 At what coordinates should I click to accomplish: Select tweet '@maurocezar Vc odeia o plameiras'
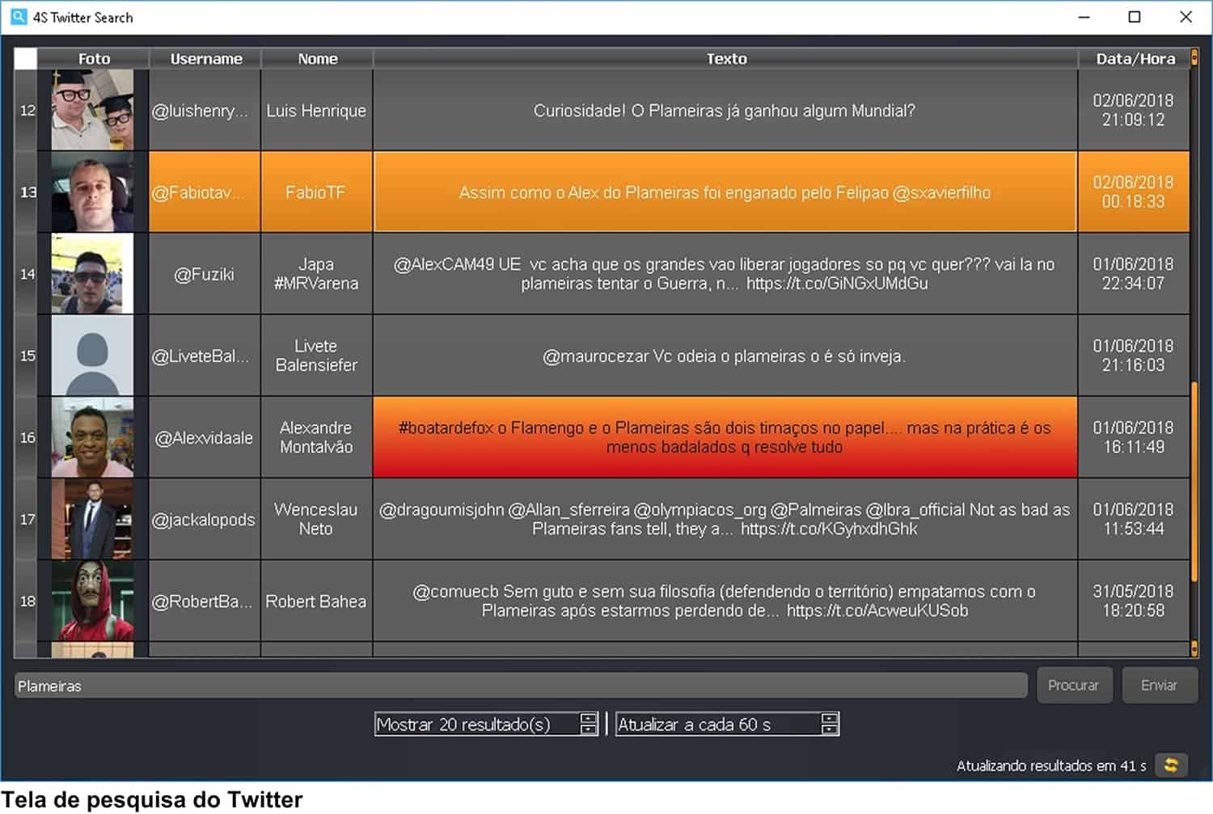(x=725, y=356)
